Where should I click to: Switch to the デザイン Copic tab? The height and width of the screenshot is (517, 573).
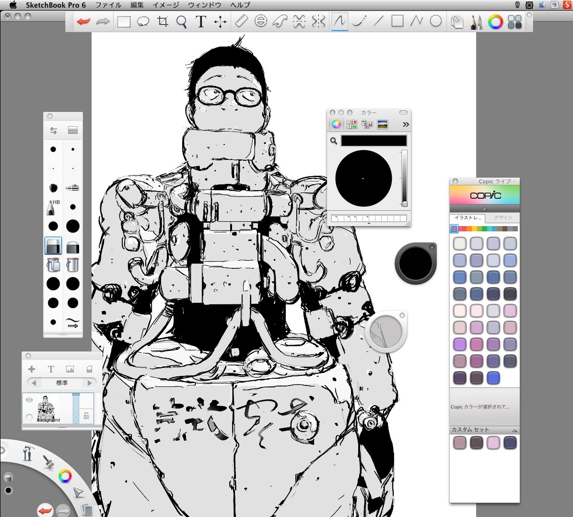tap(503, 218)
